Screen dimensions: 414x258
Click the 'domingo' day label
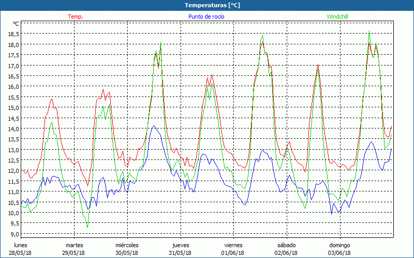point(339,245)
